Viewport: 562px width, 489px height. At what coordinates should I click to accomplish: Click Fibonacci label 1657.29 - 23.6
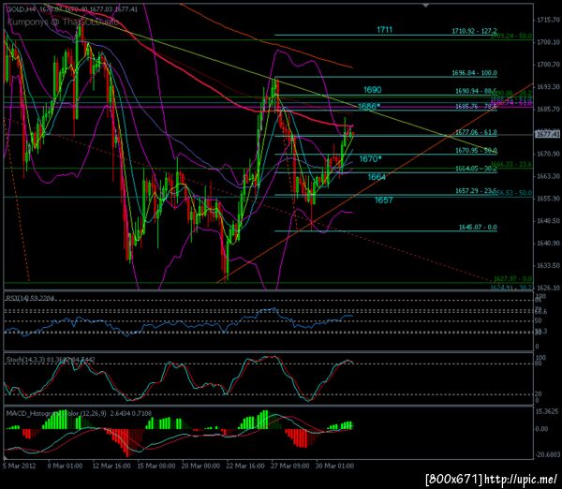coord(476,191)
